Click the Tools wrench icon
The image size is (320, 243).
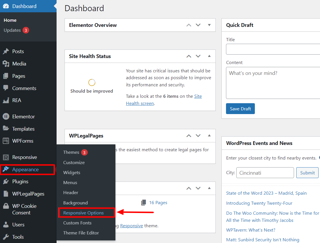point(6,237)
